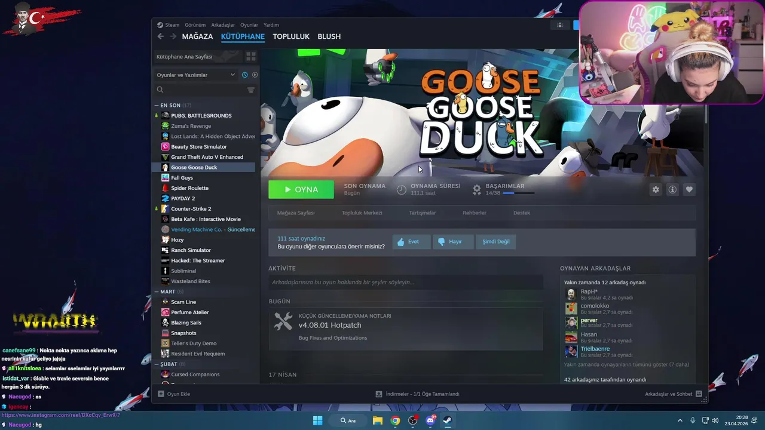This screenshot has width=765, height=430.
Task: Click the playtime clock icon
Action: pyautogui.click(x=402, y=189)
